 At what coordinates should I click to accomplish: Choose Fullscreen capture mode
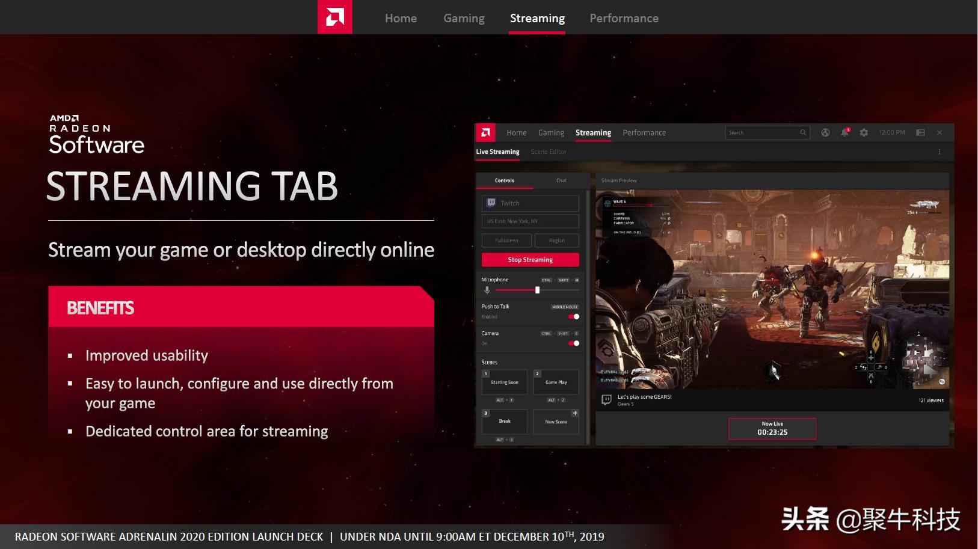coord(506,241)
